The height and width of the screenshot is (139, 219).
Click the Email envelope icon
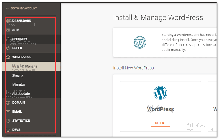[x=8, y=112]
